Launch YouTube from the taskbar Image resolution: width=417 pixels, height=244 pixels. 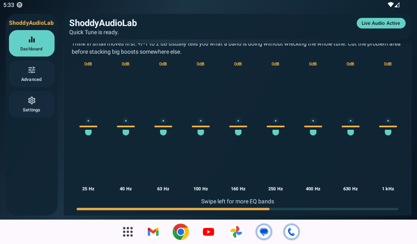coord(208,232)
